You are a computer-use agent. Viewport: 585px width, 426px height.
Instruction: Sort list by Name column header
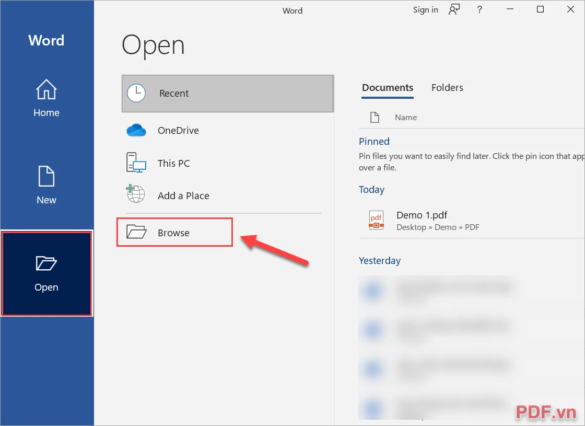405,117
